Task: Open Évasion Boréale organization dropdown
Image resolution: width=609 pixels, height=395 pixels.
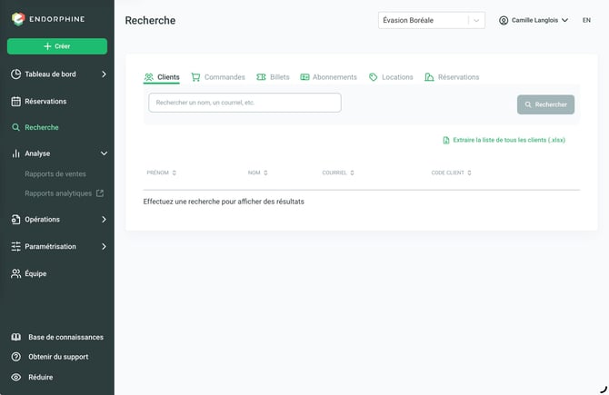Action: pos(432,20)
